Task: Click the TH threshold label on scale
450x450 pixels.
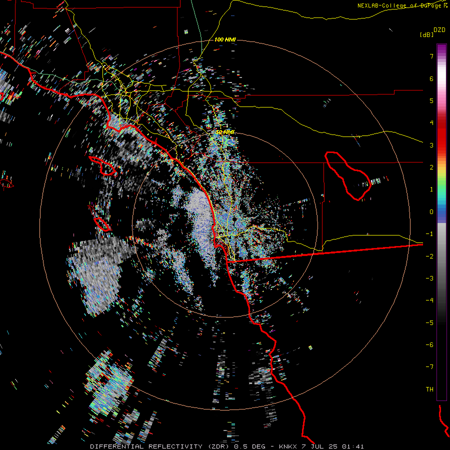Action: point(429,389)
